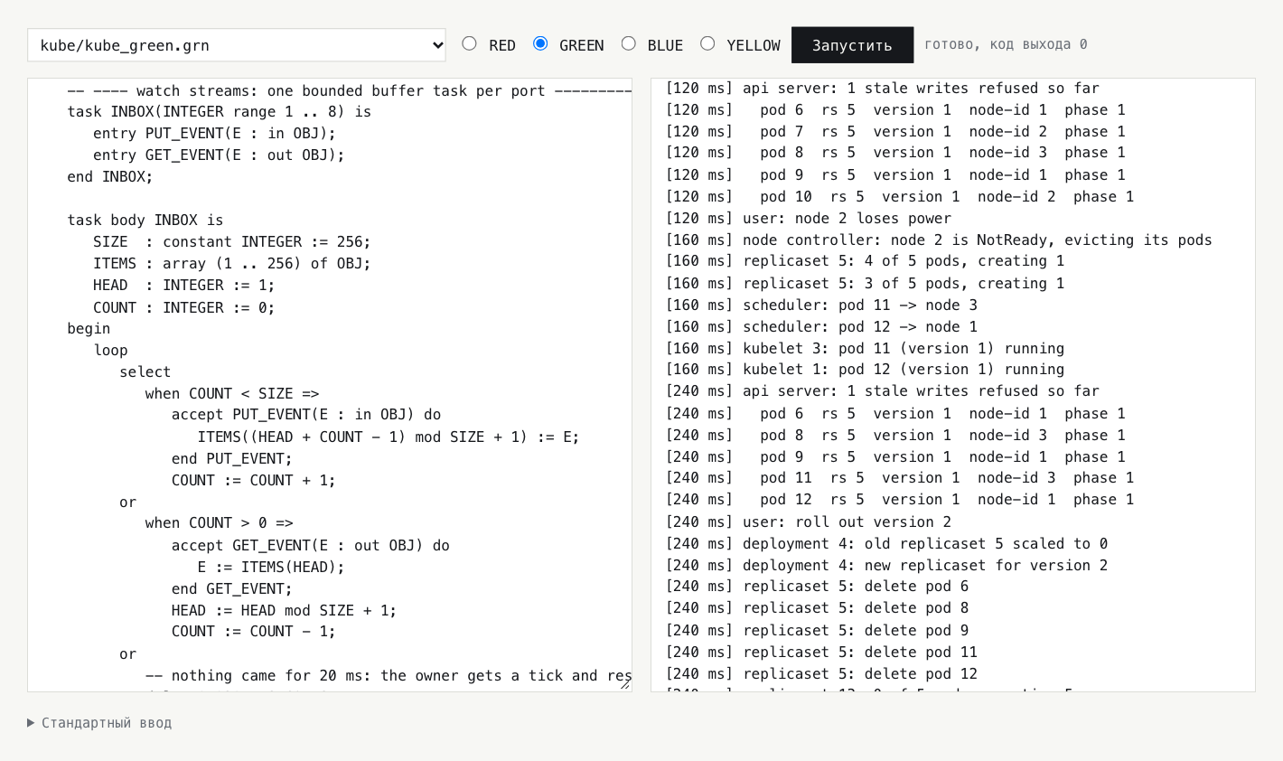1283x761 pixels.
Task: Click 'when COUNT > 0 =>' line
Action: point(219,523)
